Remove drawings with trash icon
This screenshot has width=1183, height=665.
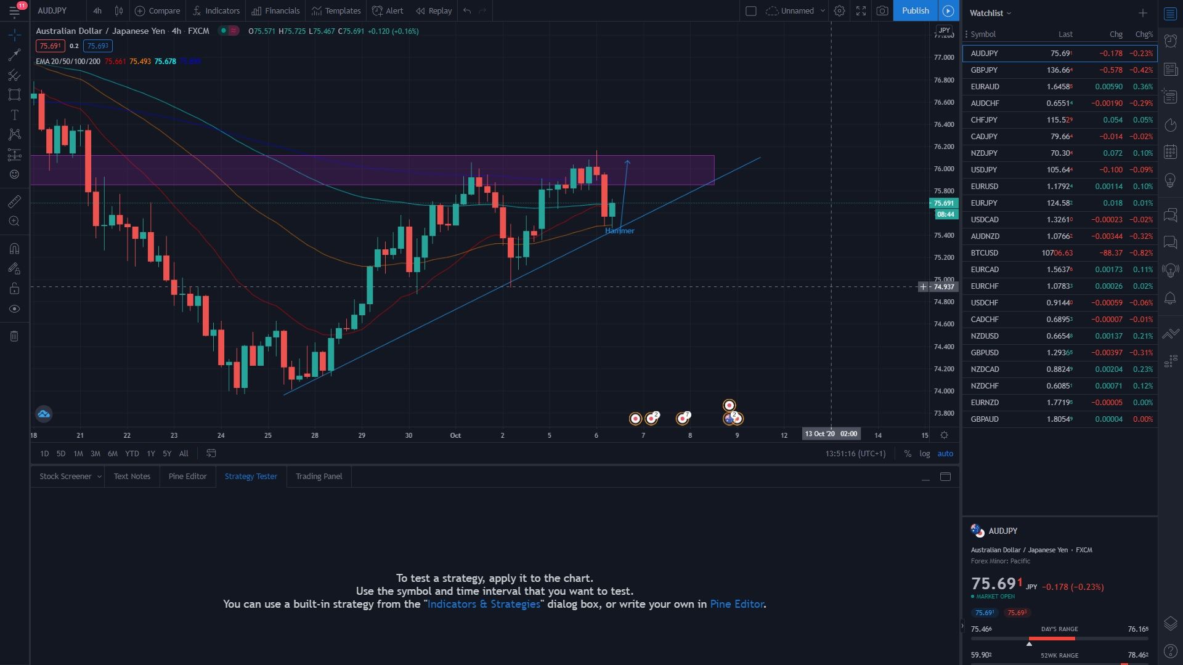click(14, 336)
